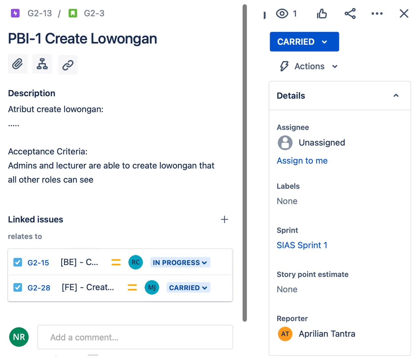The height and width of the screenshot is (356, 419).
Task: Click the attachment paperclip icon
Action: (18, 64)
